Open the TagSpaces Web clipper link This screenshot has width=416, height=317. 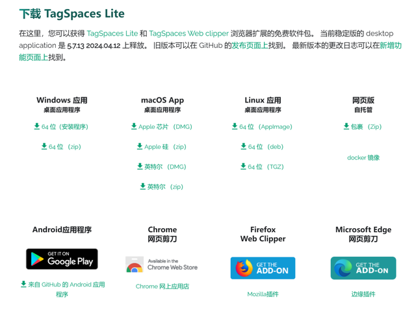point(188,34)
